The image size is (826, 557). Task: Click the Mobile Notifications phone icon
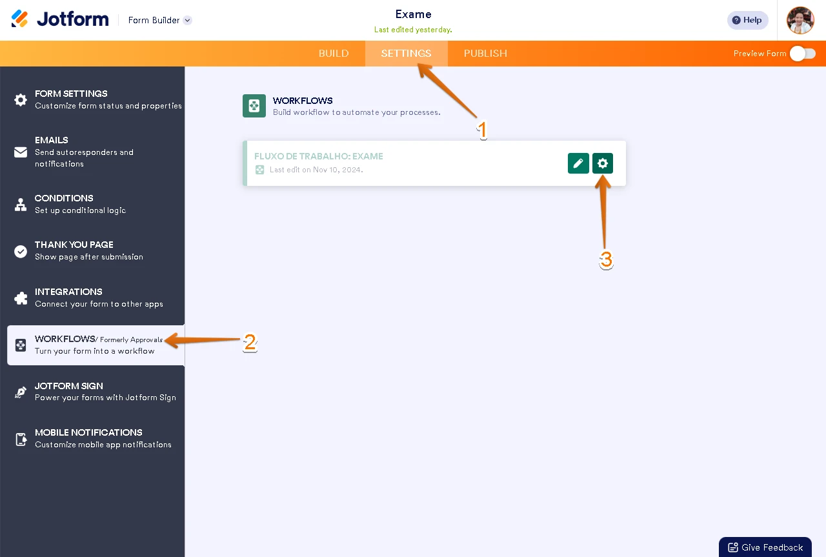(x=21, y=438)
